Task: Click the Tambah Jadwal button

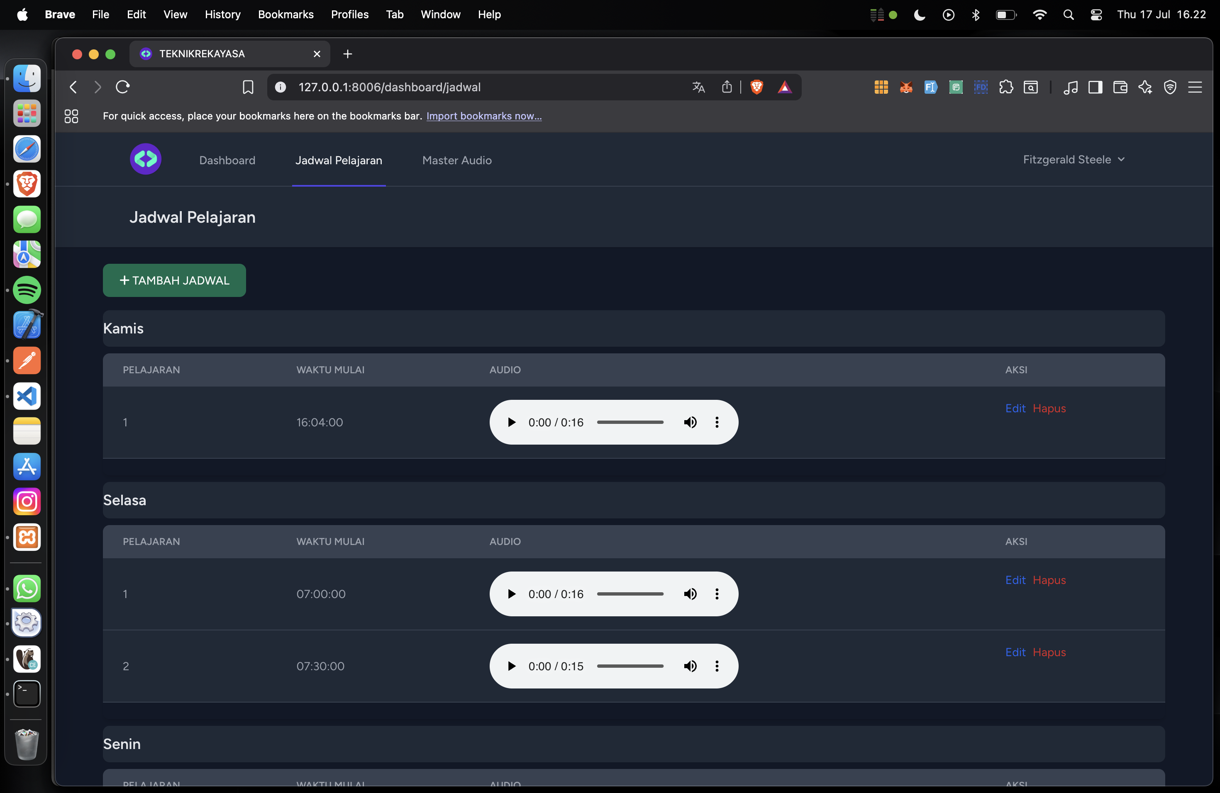Action: [174, 280]
